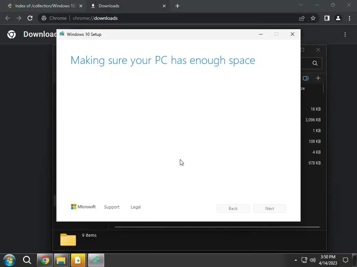Go forward in Chrome
This screenshot has width=357, height=267.
[19, 18]
